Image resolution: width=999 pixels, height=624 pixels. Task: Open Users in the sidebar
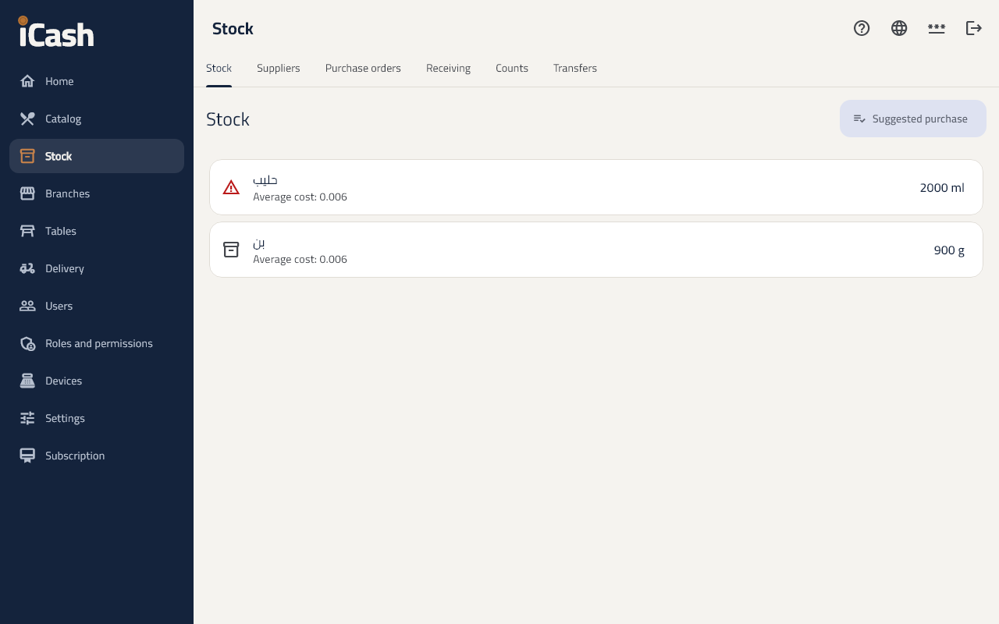(97, 306)
